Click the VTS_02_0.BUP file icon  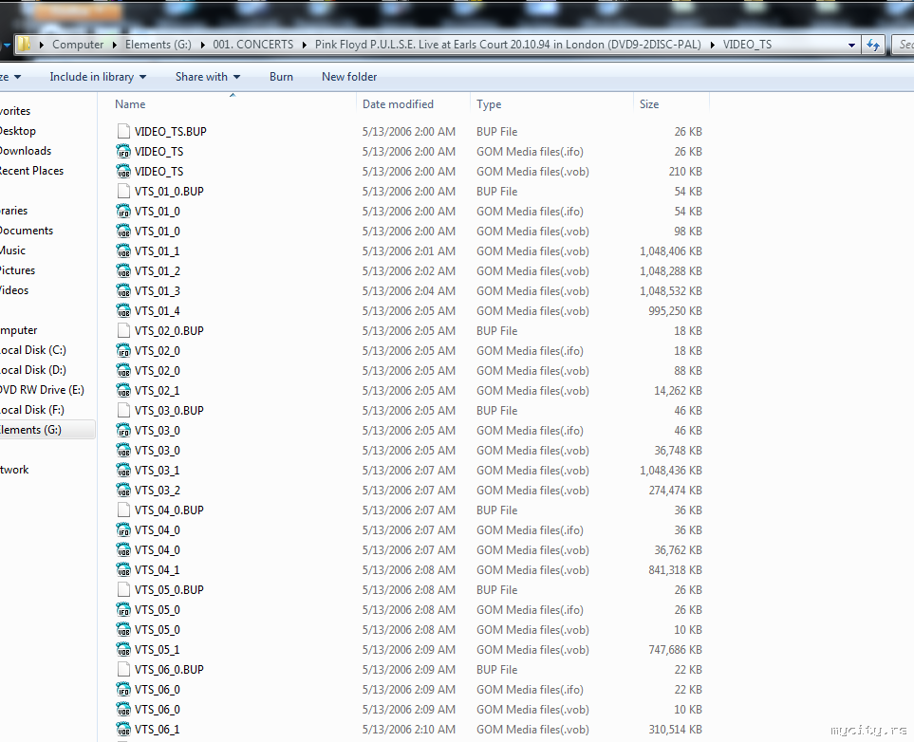[123, 330]
